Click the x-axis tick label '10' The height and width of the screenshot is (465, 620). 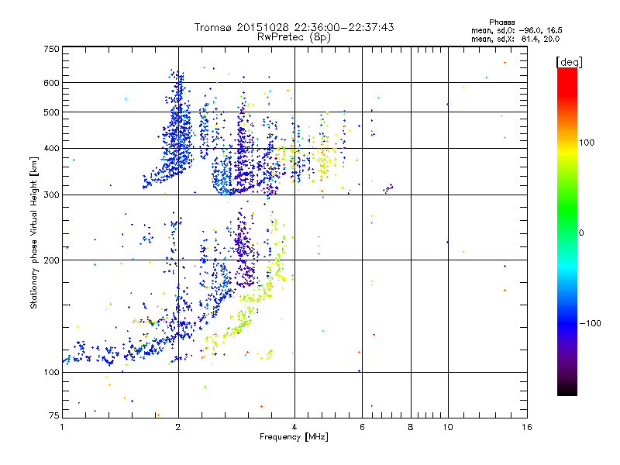coord(448,427)
